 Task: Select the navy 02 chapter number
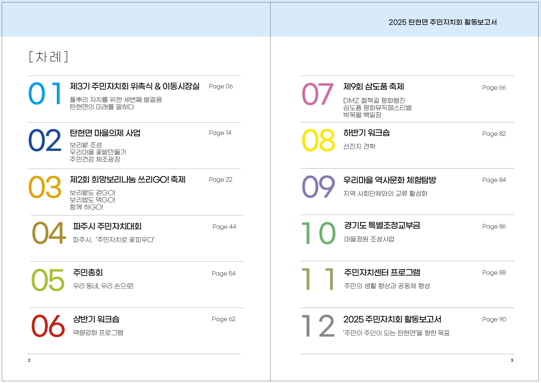pos(45,140)
